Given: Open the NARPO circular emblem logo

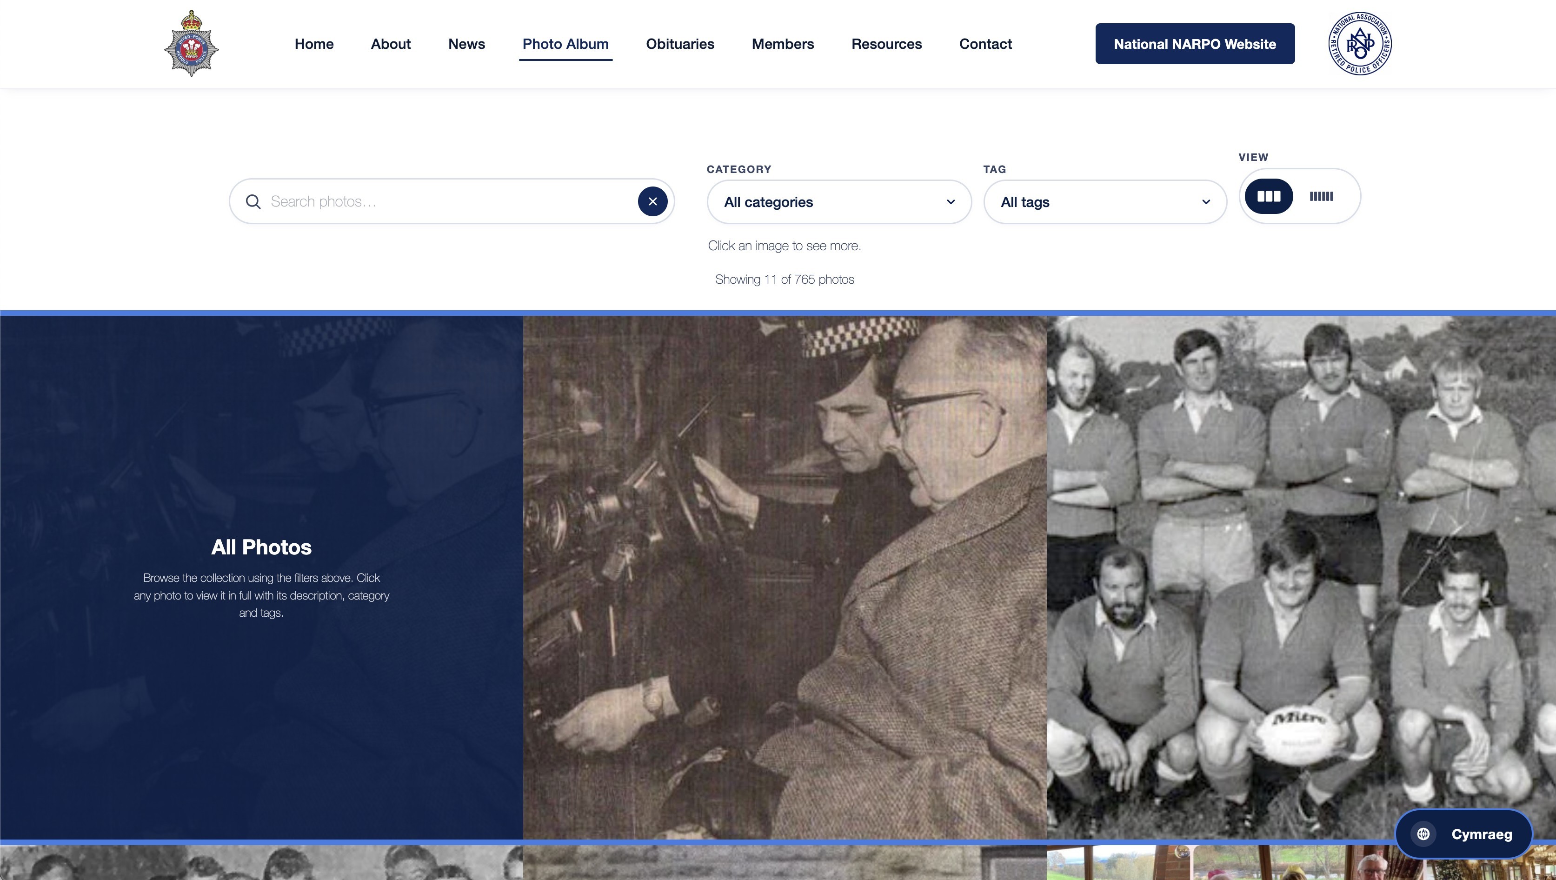Looking at the screenshot, I should (x=1360, y=44).
